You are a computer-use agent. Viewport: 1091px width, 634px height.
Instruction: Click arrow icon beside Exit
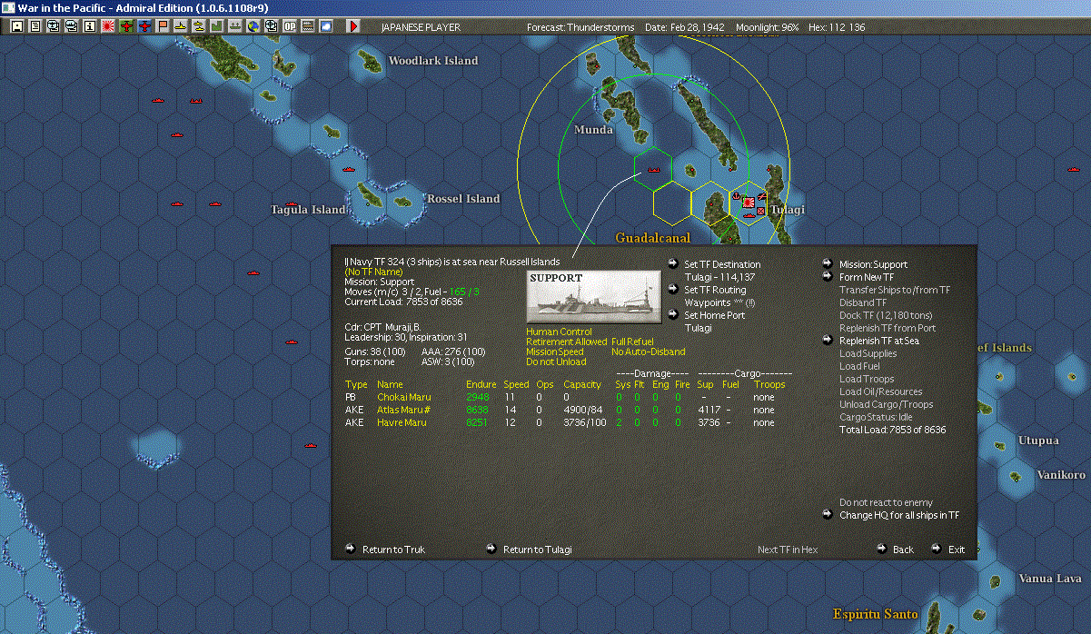tap(936, 549)
